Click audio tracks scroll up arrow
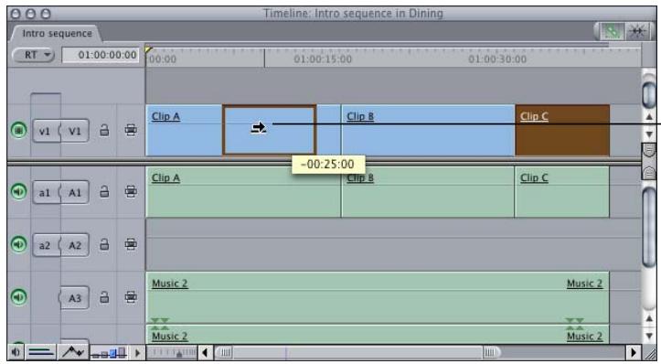Screen dimensions: 661x364 pyautogui.click(x=649, y=318)
